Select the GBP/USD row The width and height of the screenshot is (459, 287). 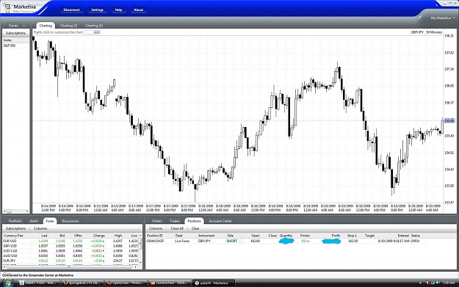pyautogui.click(x=71, y=246)
